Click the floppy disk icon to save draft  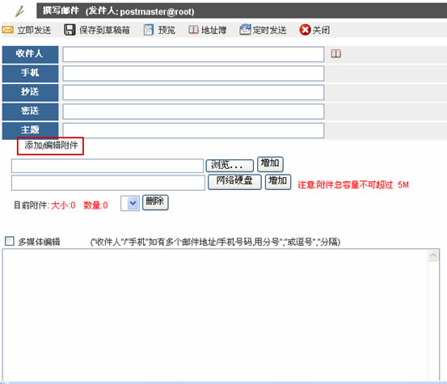[x=70, y=30]
